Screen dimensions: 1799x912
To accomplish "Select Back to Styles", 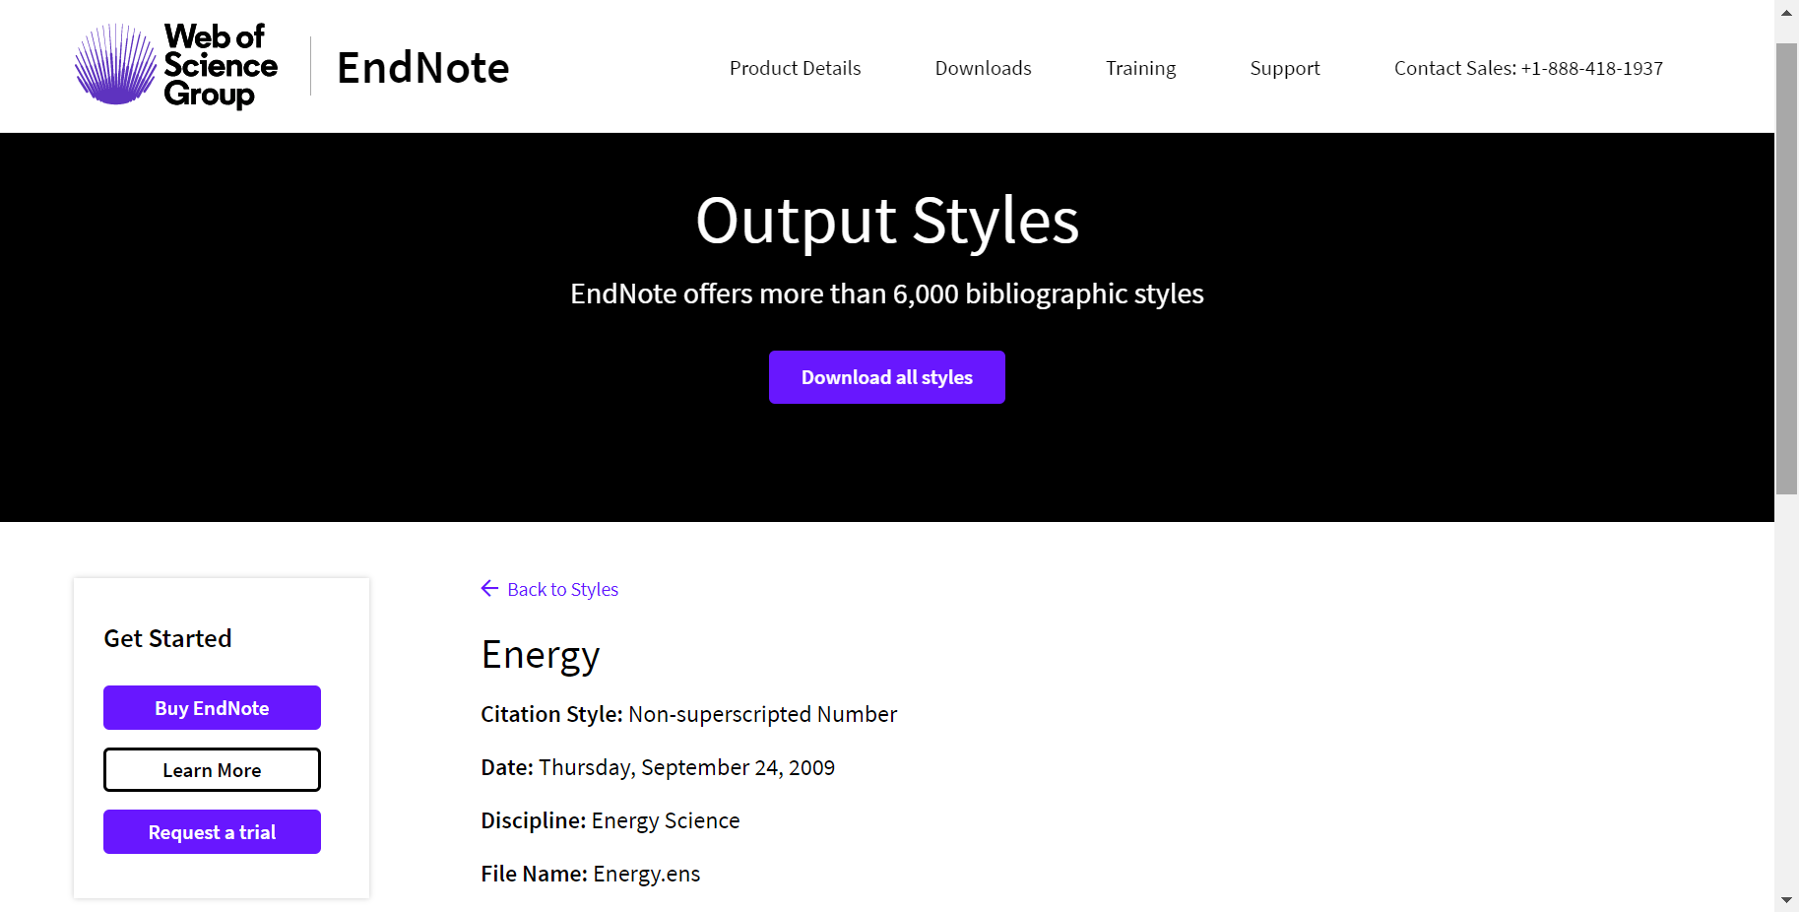I will coord(562,588).
